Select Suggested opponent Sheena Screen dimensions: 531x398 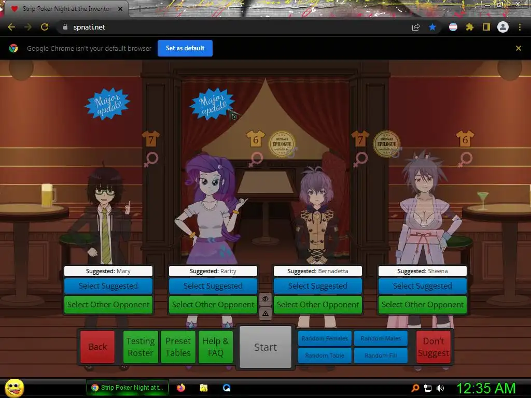(423, 286)
